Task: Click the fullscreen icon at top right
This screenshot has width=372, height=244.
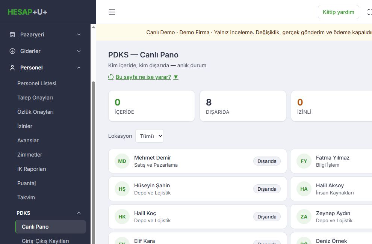Action: tap(370, 12)
